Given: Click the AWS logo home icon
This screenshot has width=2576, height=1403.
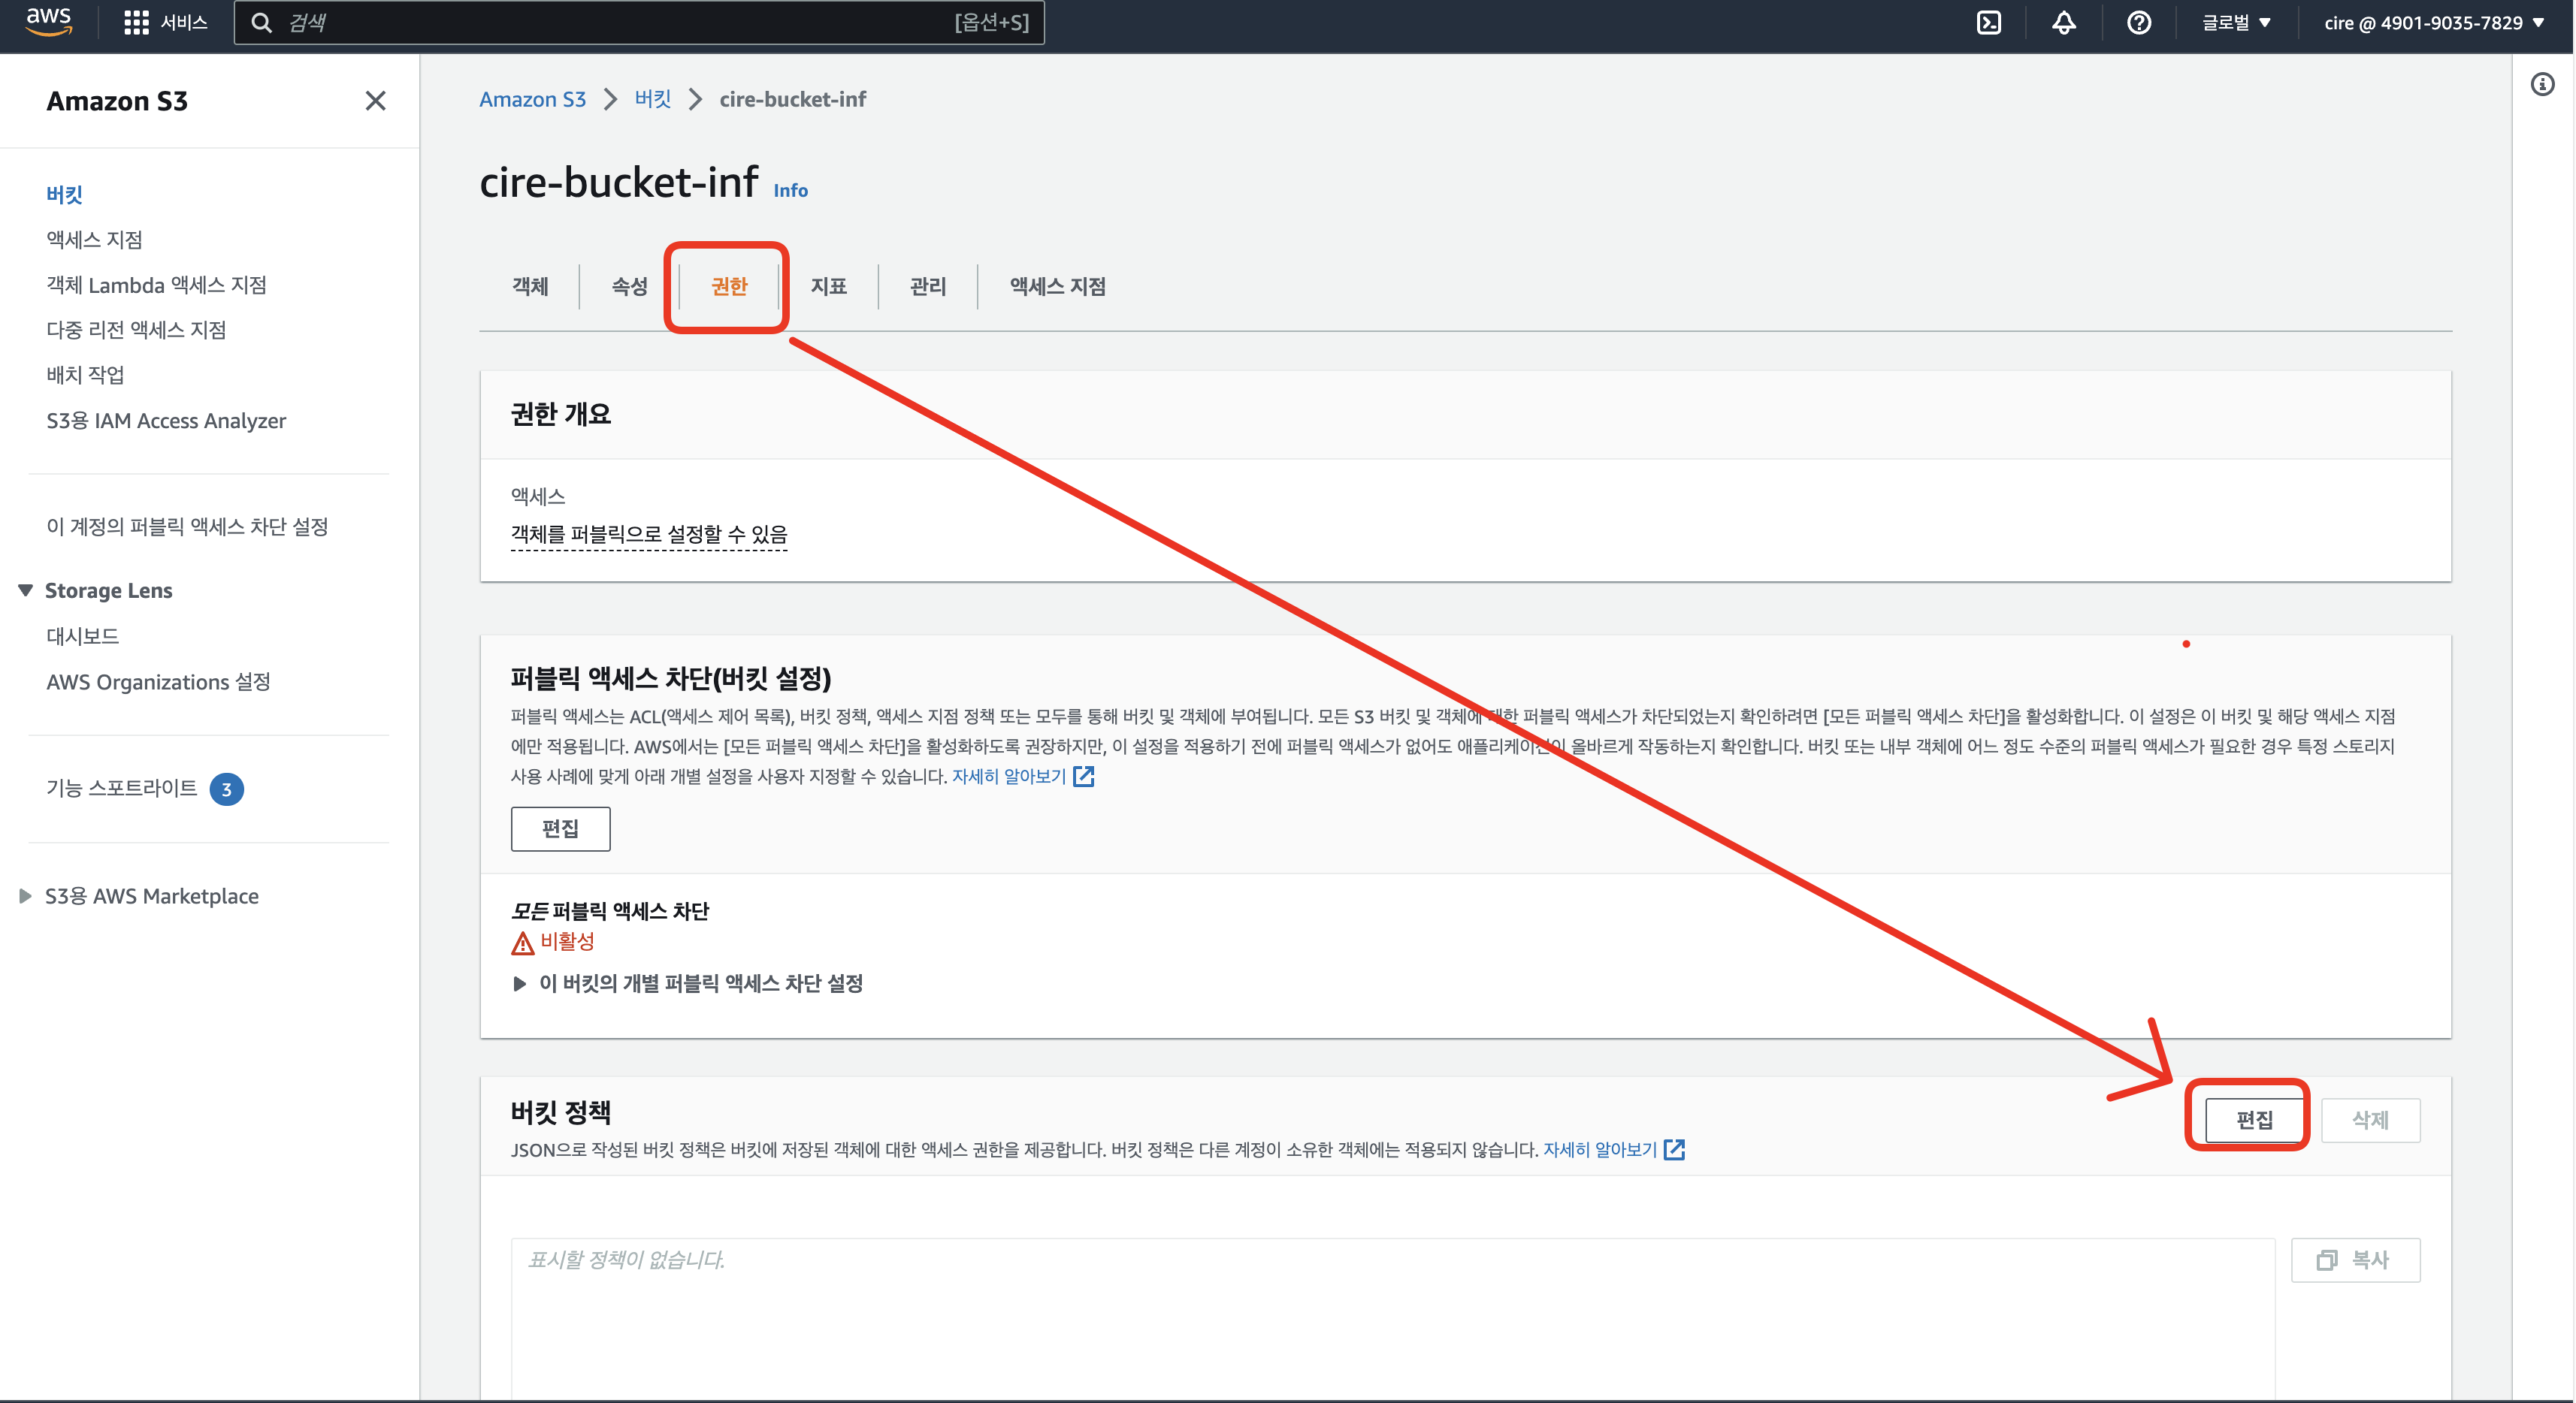Looking at the screenshot, I should coord(48,22).
